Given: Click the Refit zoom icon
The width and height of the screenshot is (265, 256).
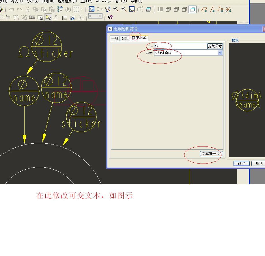Looking at the screenshot, I should (x=132, y=9).
